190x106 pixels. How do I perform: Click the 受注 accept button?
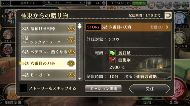[x=150, y=89]
